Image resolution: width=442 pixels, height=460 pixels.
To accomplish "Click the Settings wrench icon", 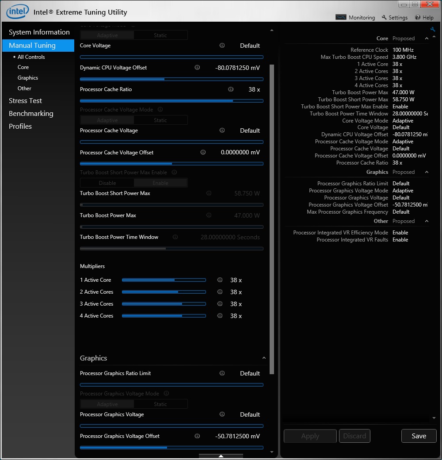I will click(x=384, y=17).
